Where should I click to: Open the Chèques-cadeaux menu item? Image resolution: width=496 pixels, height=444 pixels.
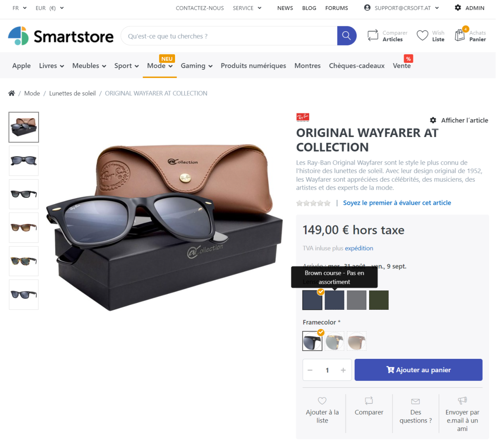[x=357, y=66]
